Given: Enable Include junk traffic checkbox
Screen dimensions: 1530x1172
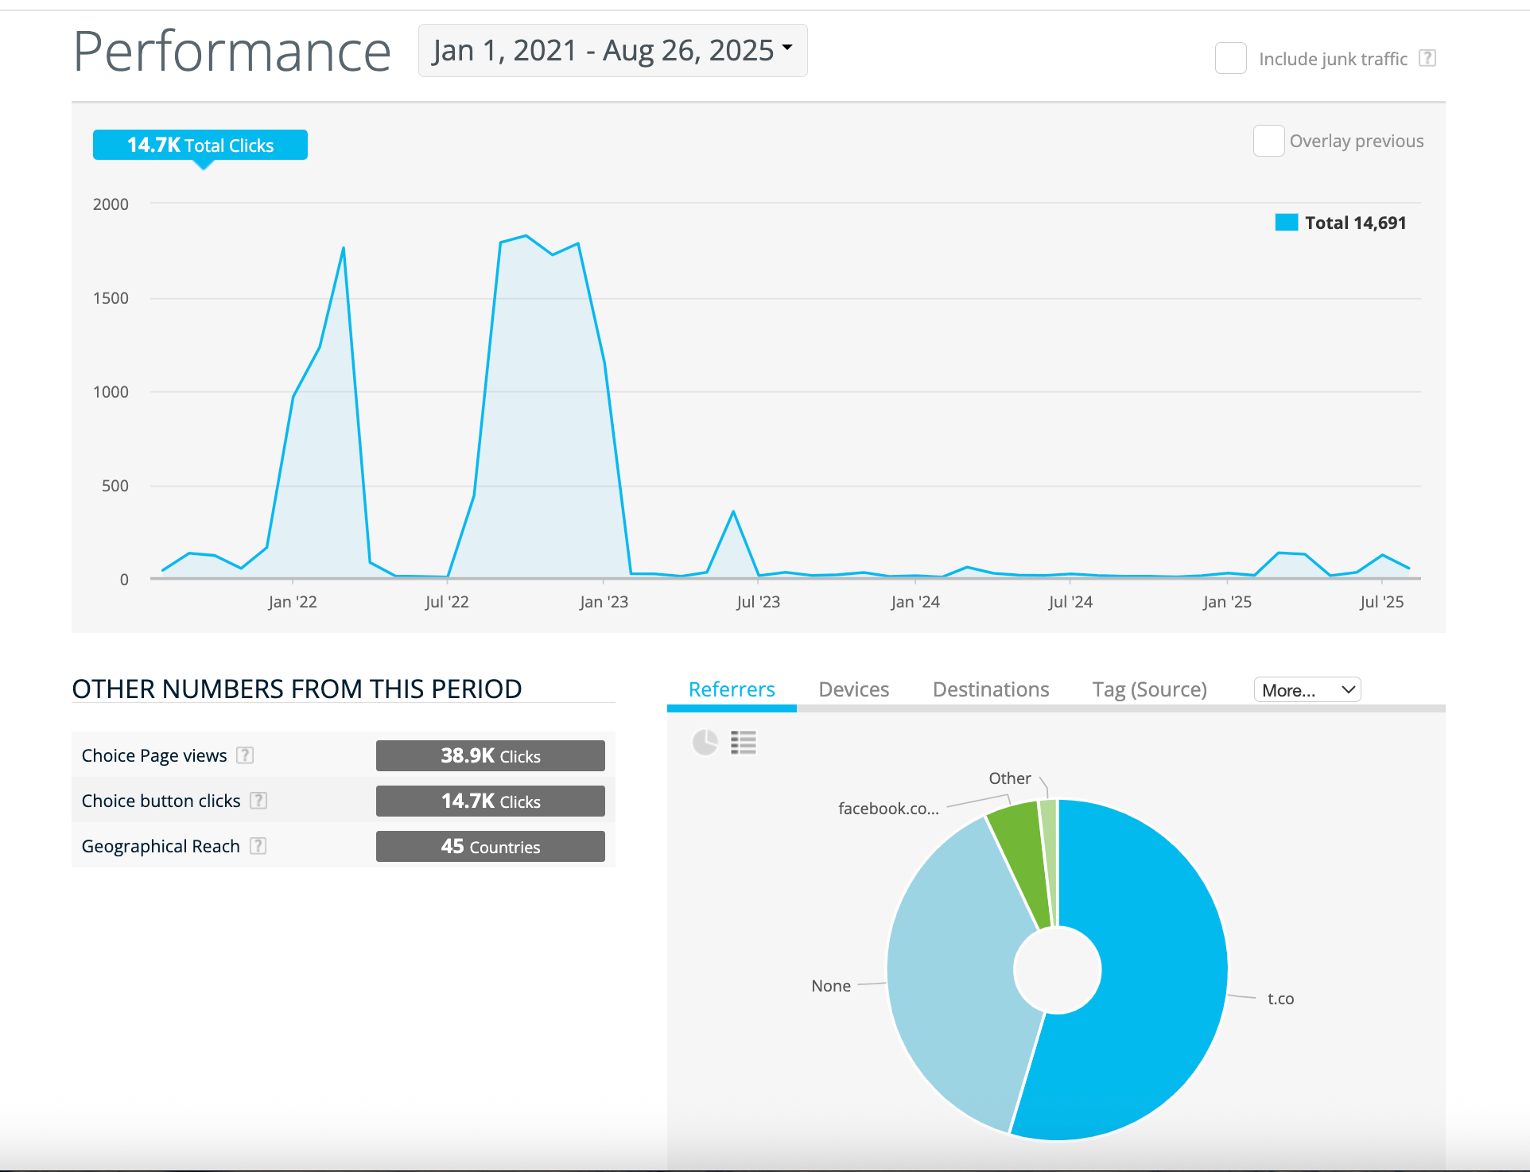Looking at the screenshot, I should click(1230, 58).
